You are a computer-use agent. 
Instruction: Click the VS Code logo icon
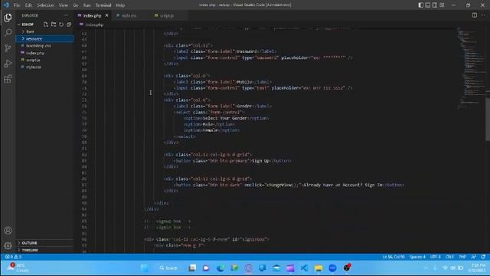[x=6, y=5]
